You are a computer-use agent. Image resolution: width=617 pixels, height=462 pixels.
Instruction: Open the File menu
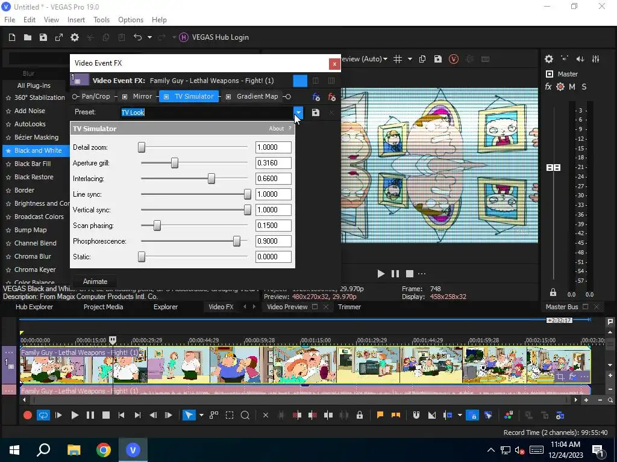(10, 20)
